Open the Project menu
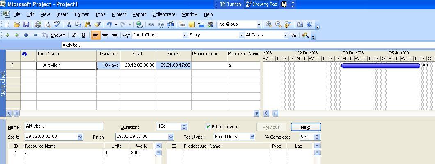 [x=119, y=14]
